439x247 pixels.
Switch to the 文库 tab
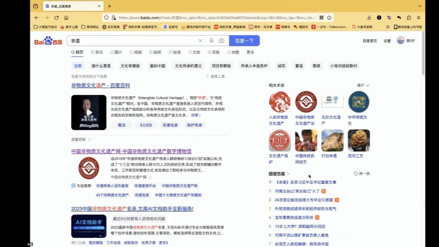point(194,52)
